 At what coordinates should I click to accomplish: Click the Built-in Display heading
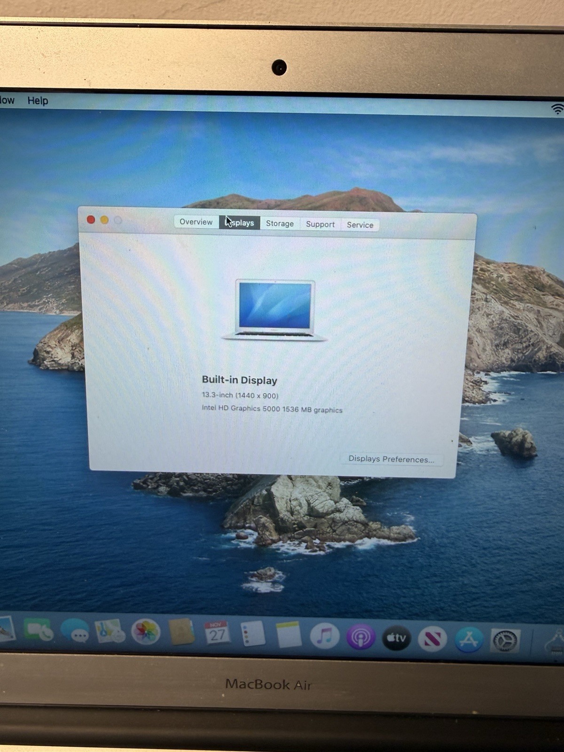tap(240, 380)
